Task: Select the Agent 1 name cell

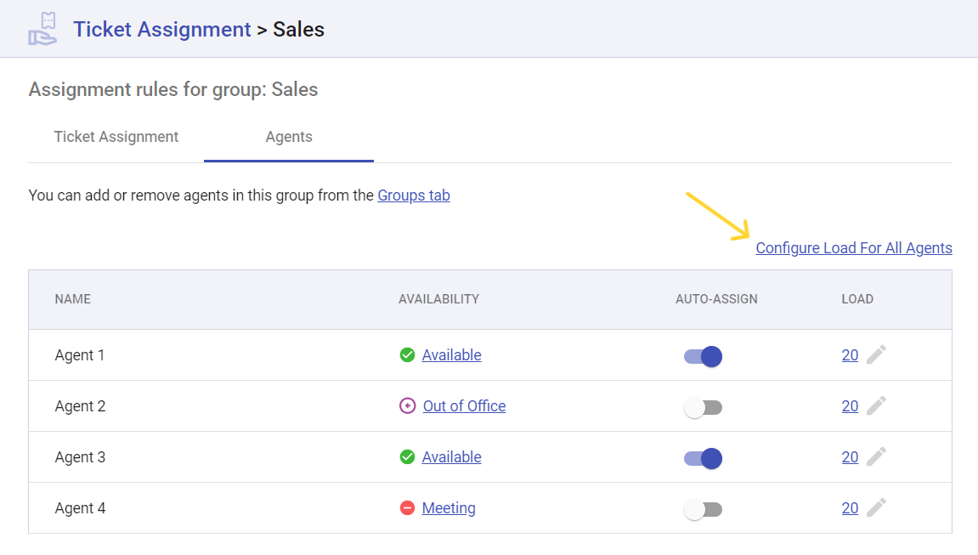Action: (80, 354)
